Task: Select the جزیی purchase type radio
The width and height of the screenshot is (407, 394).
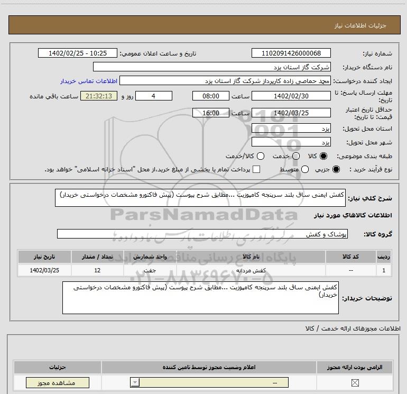Action: tap(336, 169)
